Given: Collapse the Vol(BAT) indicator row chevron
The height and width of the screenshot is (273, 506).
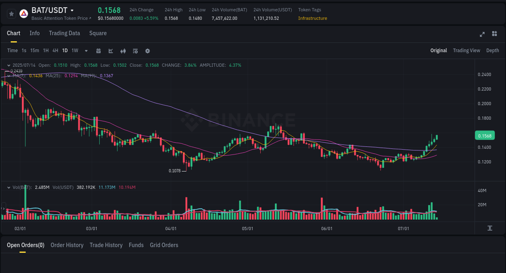Looking at the screenshot, I should 9,187.
